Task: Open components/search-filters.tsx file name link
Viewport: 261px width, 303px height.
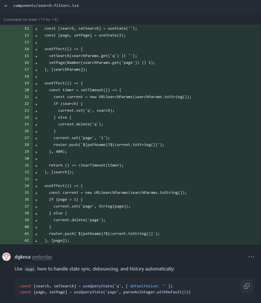Action: click(x=46, y=6)
